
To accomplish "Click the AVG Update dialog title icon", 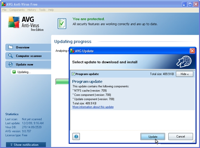I will click(72, 51).
